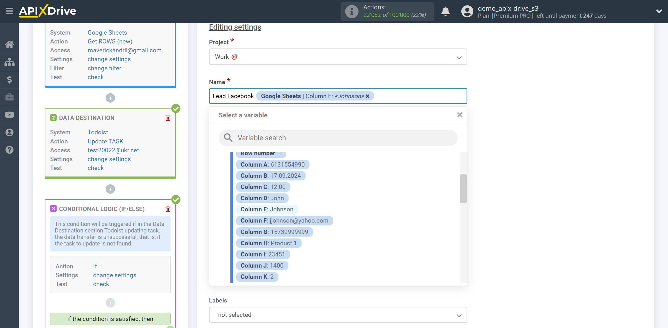Click check under Google Sheets Test
The width and height of the screenshot is (668, 328).
click(x=96, y=77)
